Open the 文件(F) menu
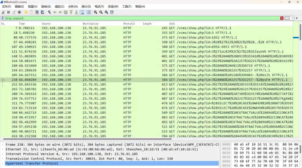Viewport: 302px width, 168px height. (x=6, y=7)
